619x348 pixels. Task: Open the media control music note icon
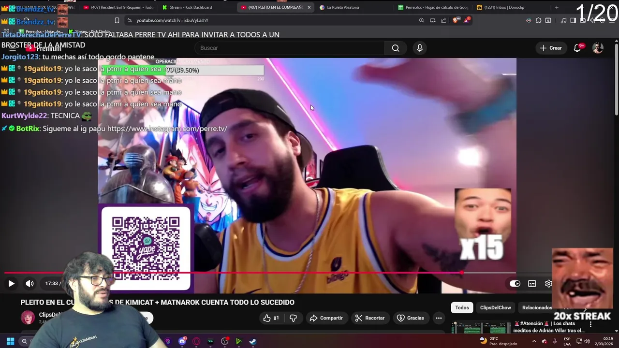[563, 20]
